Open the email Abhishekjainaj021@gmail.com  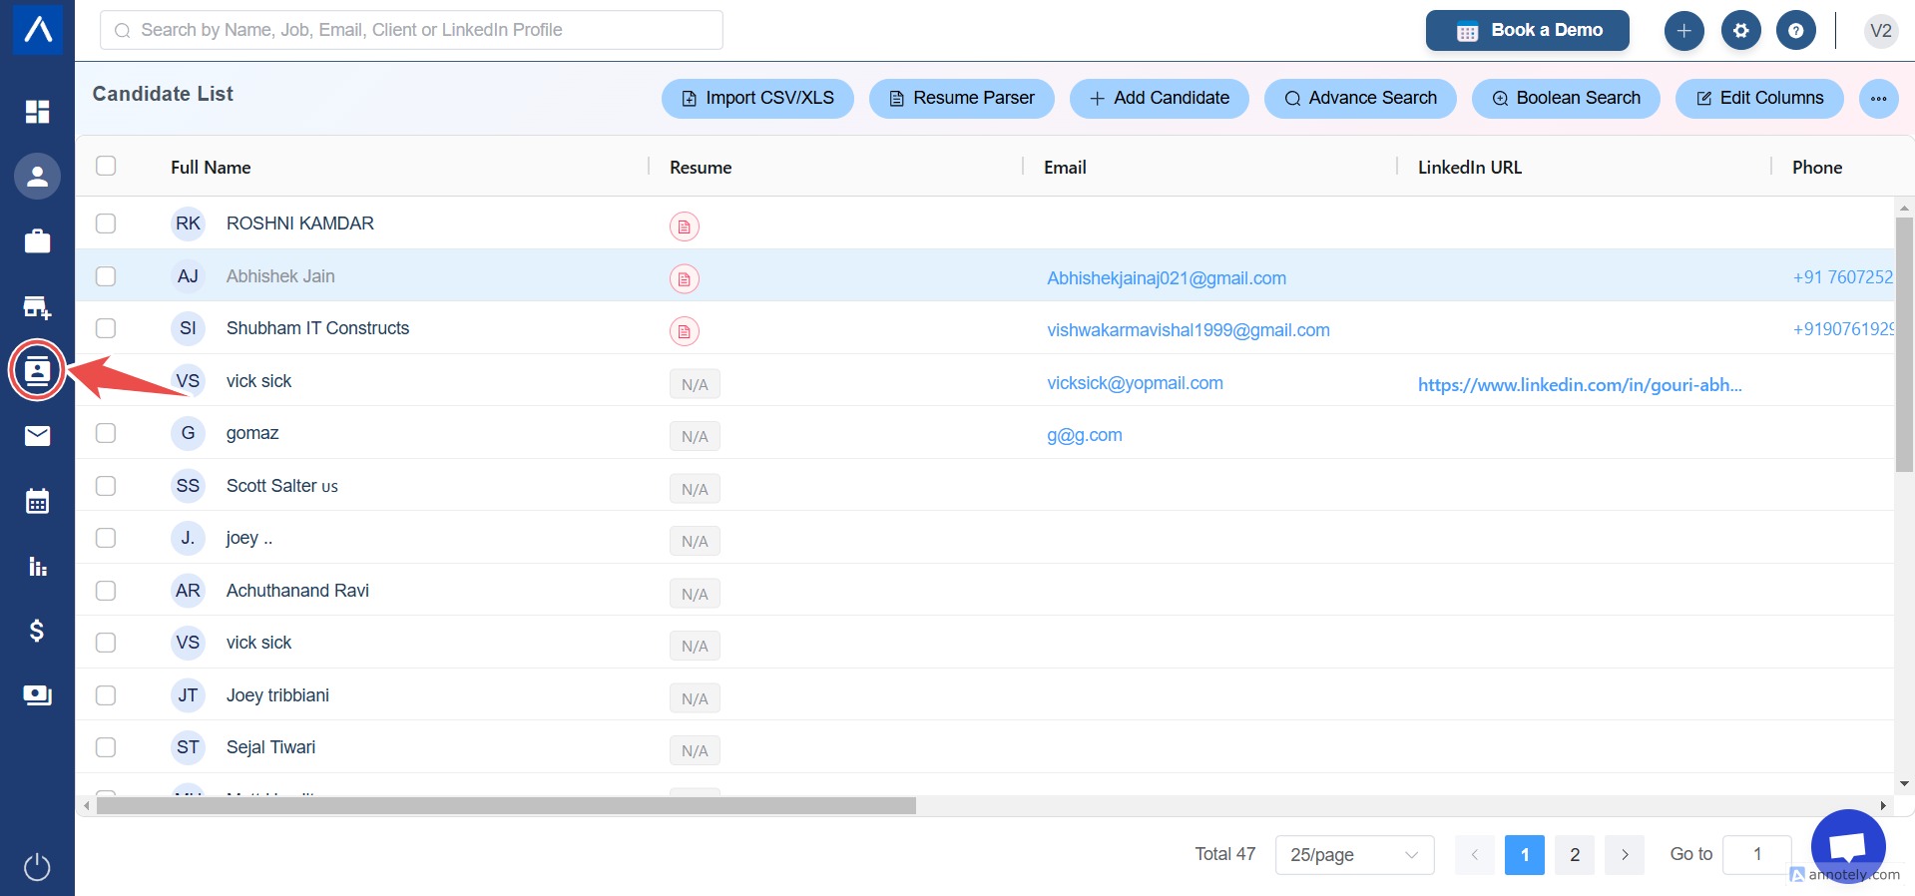point(1167,278)
